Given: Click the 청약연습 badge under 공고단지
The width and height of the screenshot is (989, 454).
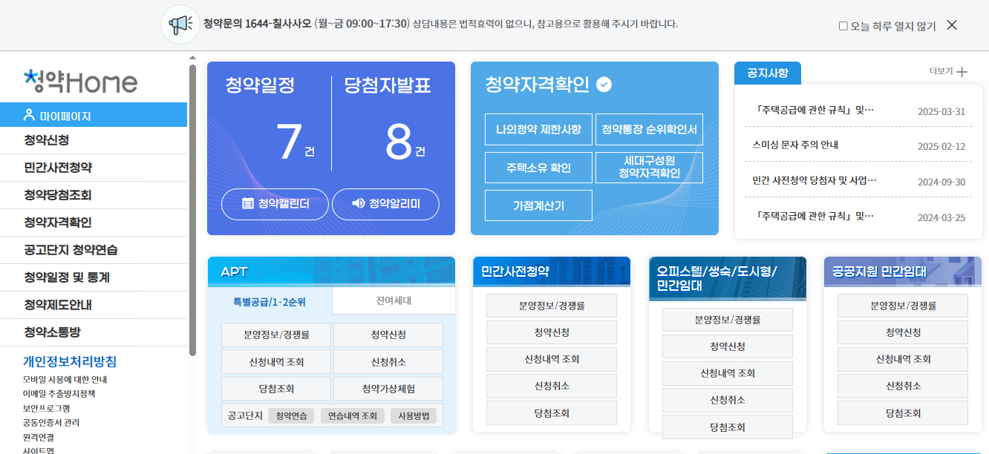Looking at the screenshot, I should coord(290,415).
